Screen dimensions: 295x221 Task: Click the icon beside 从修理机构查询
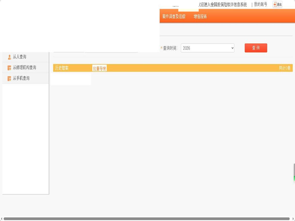point(10,68)
